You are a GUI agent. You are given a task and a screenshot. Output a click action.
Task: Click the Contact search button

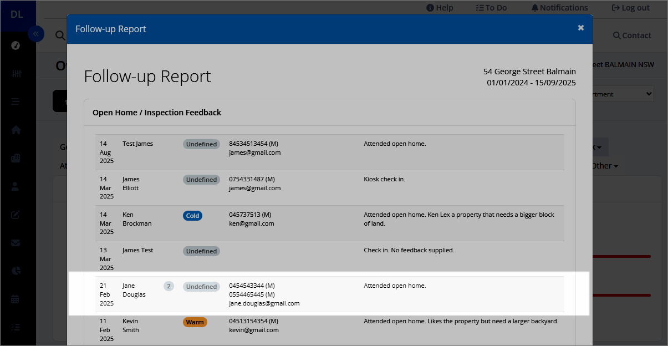pyautogui.click(x=632, y=35)
